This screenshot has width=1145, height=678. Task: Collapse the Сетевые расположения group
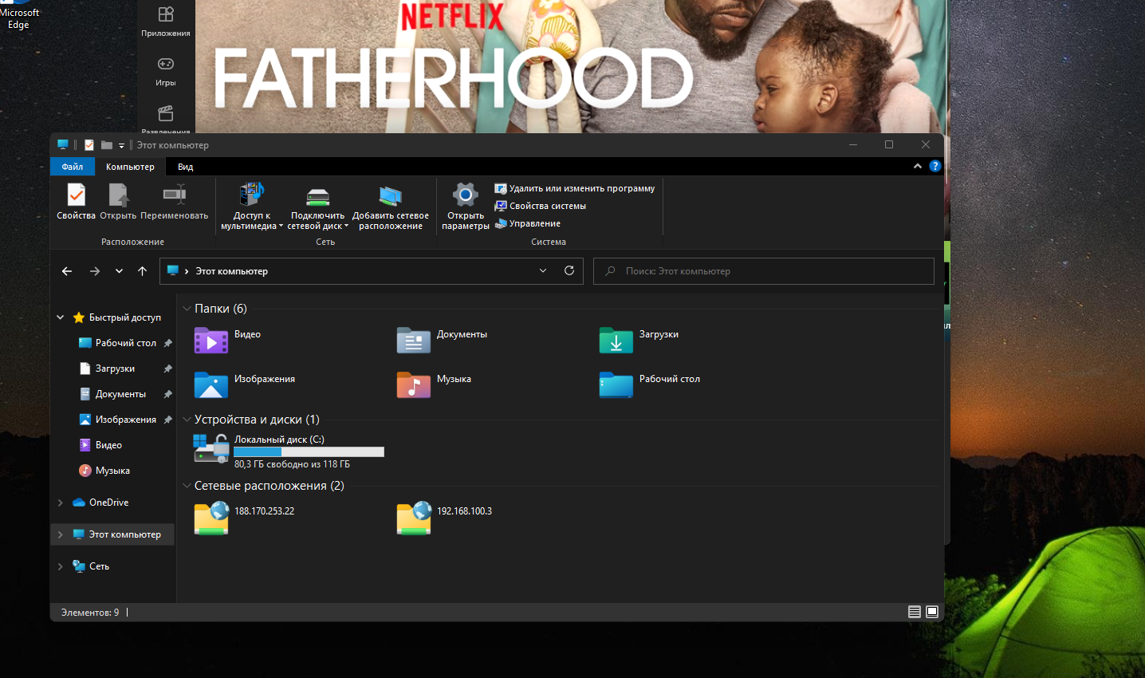[187, 486]
